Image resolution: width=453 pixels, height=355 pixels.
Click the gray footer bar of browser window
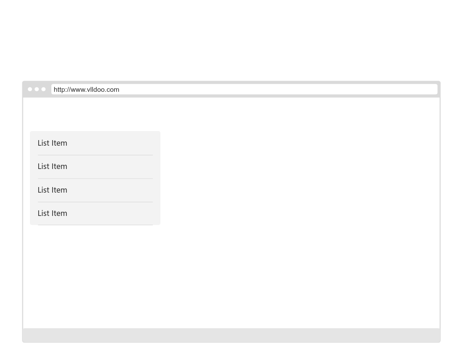coord(231,335)
